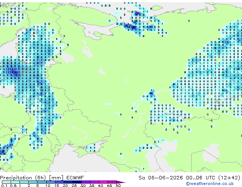
Task: Click the 40–45 mm legend swatch
Action: tap(103, 182)
